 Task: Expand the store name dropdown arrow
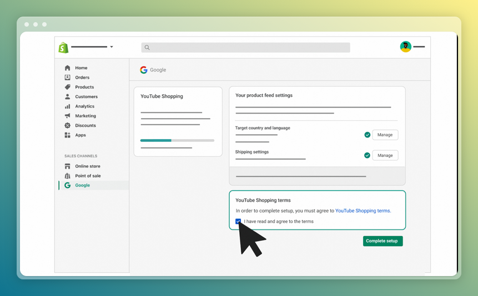coord(112,47)
